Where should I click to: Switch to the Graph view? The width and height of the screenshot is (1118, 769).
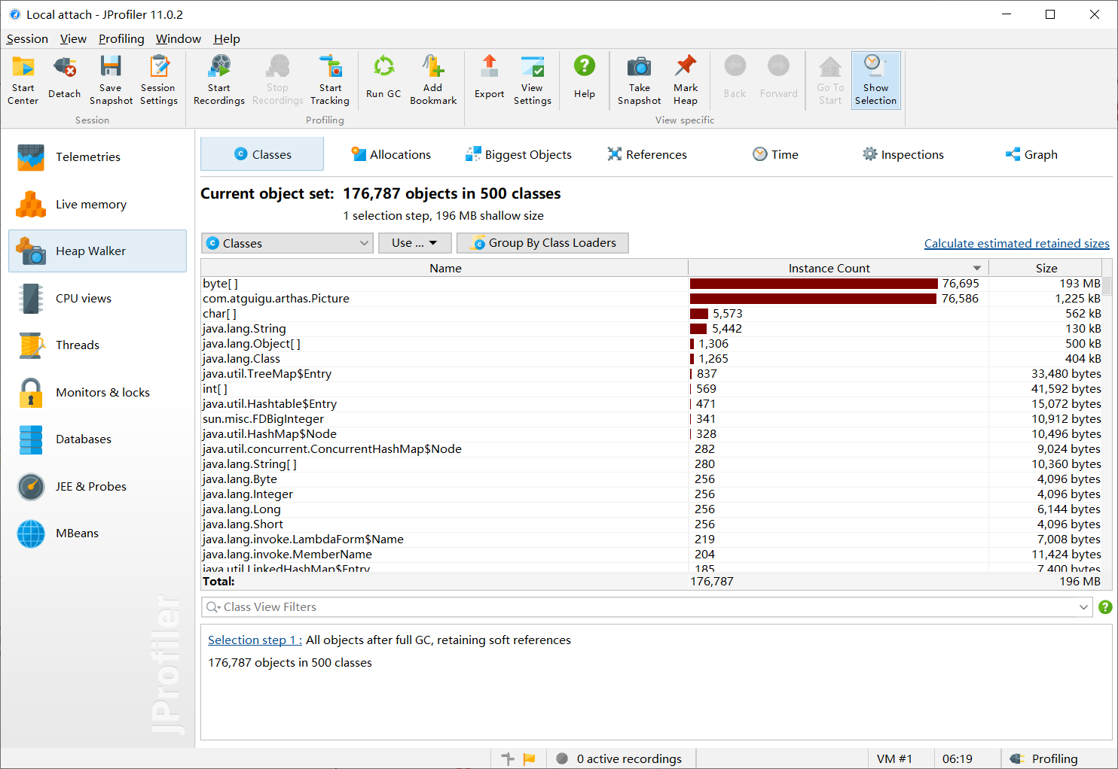1031,154
